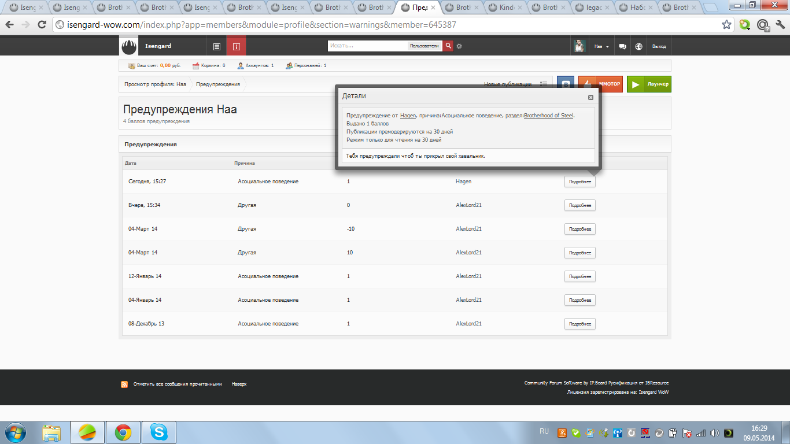Open Skype from the Windows taskbar
Image resolution: width=790 pixels, height=444 pixels.
pos(159,432)
